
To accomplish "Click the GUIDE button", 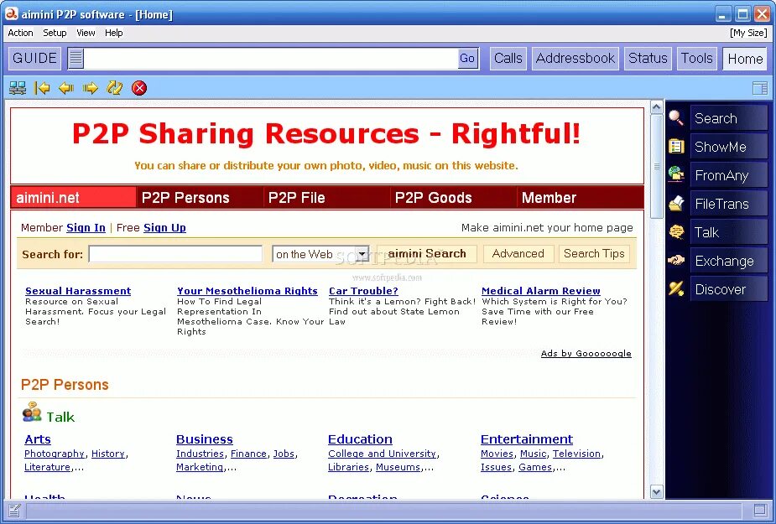I will pos(34,59).
